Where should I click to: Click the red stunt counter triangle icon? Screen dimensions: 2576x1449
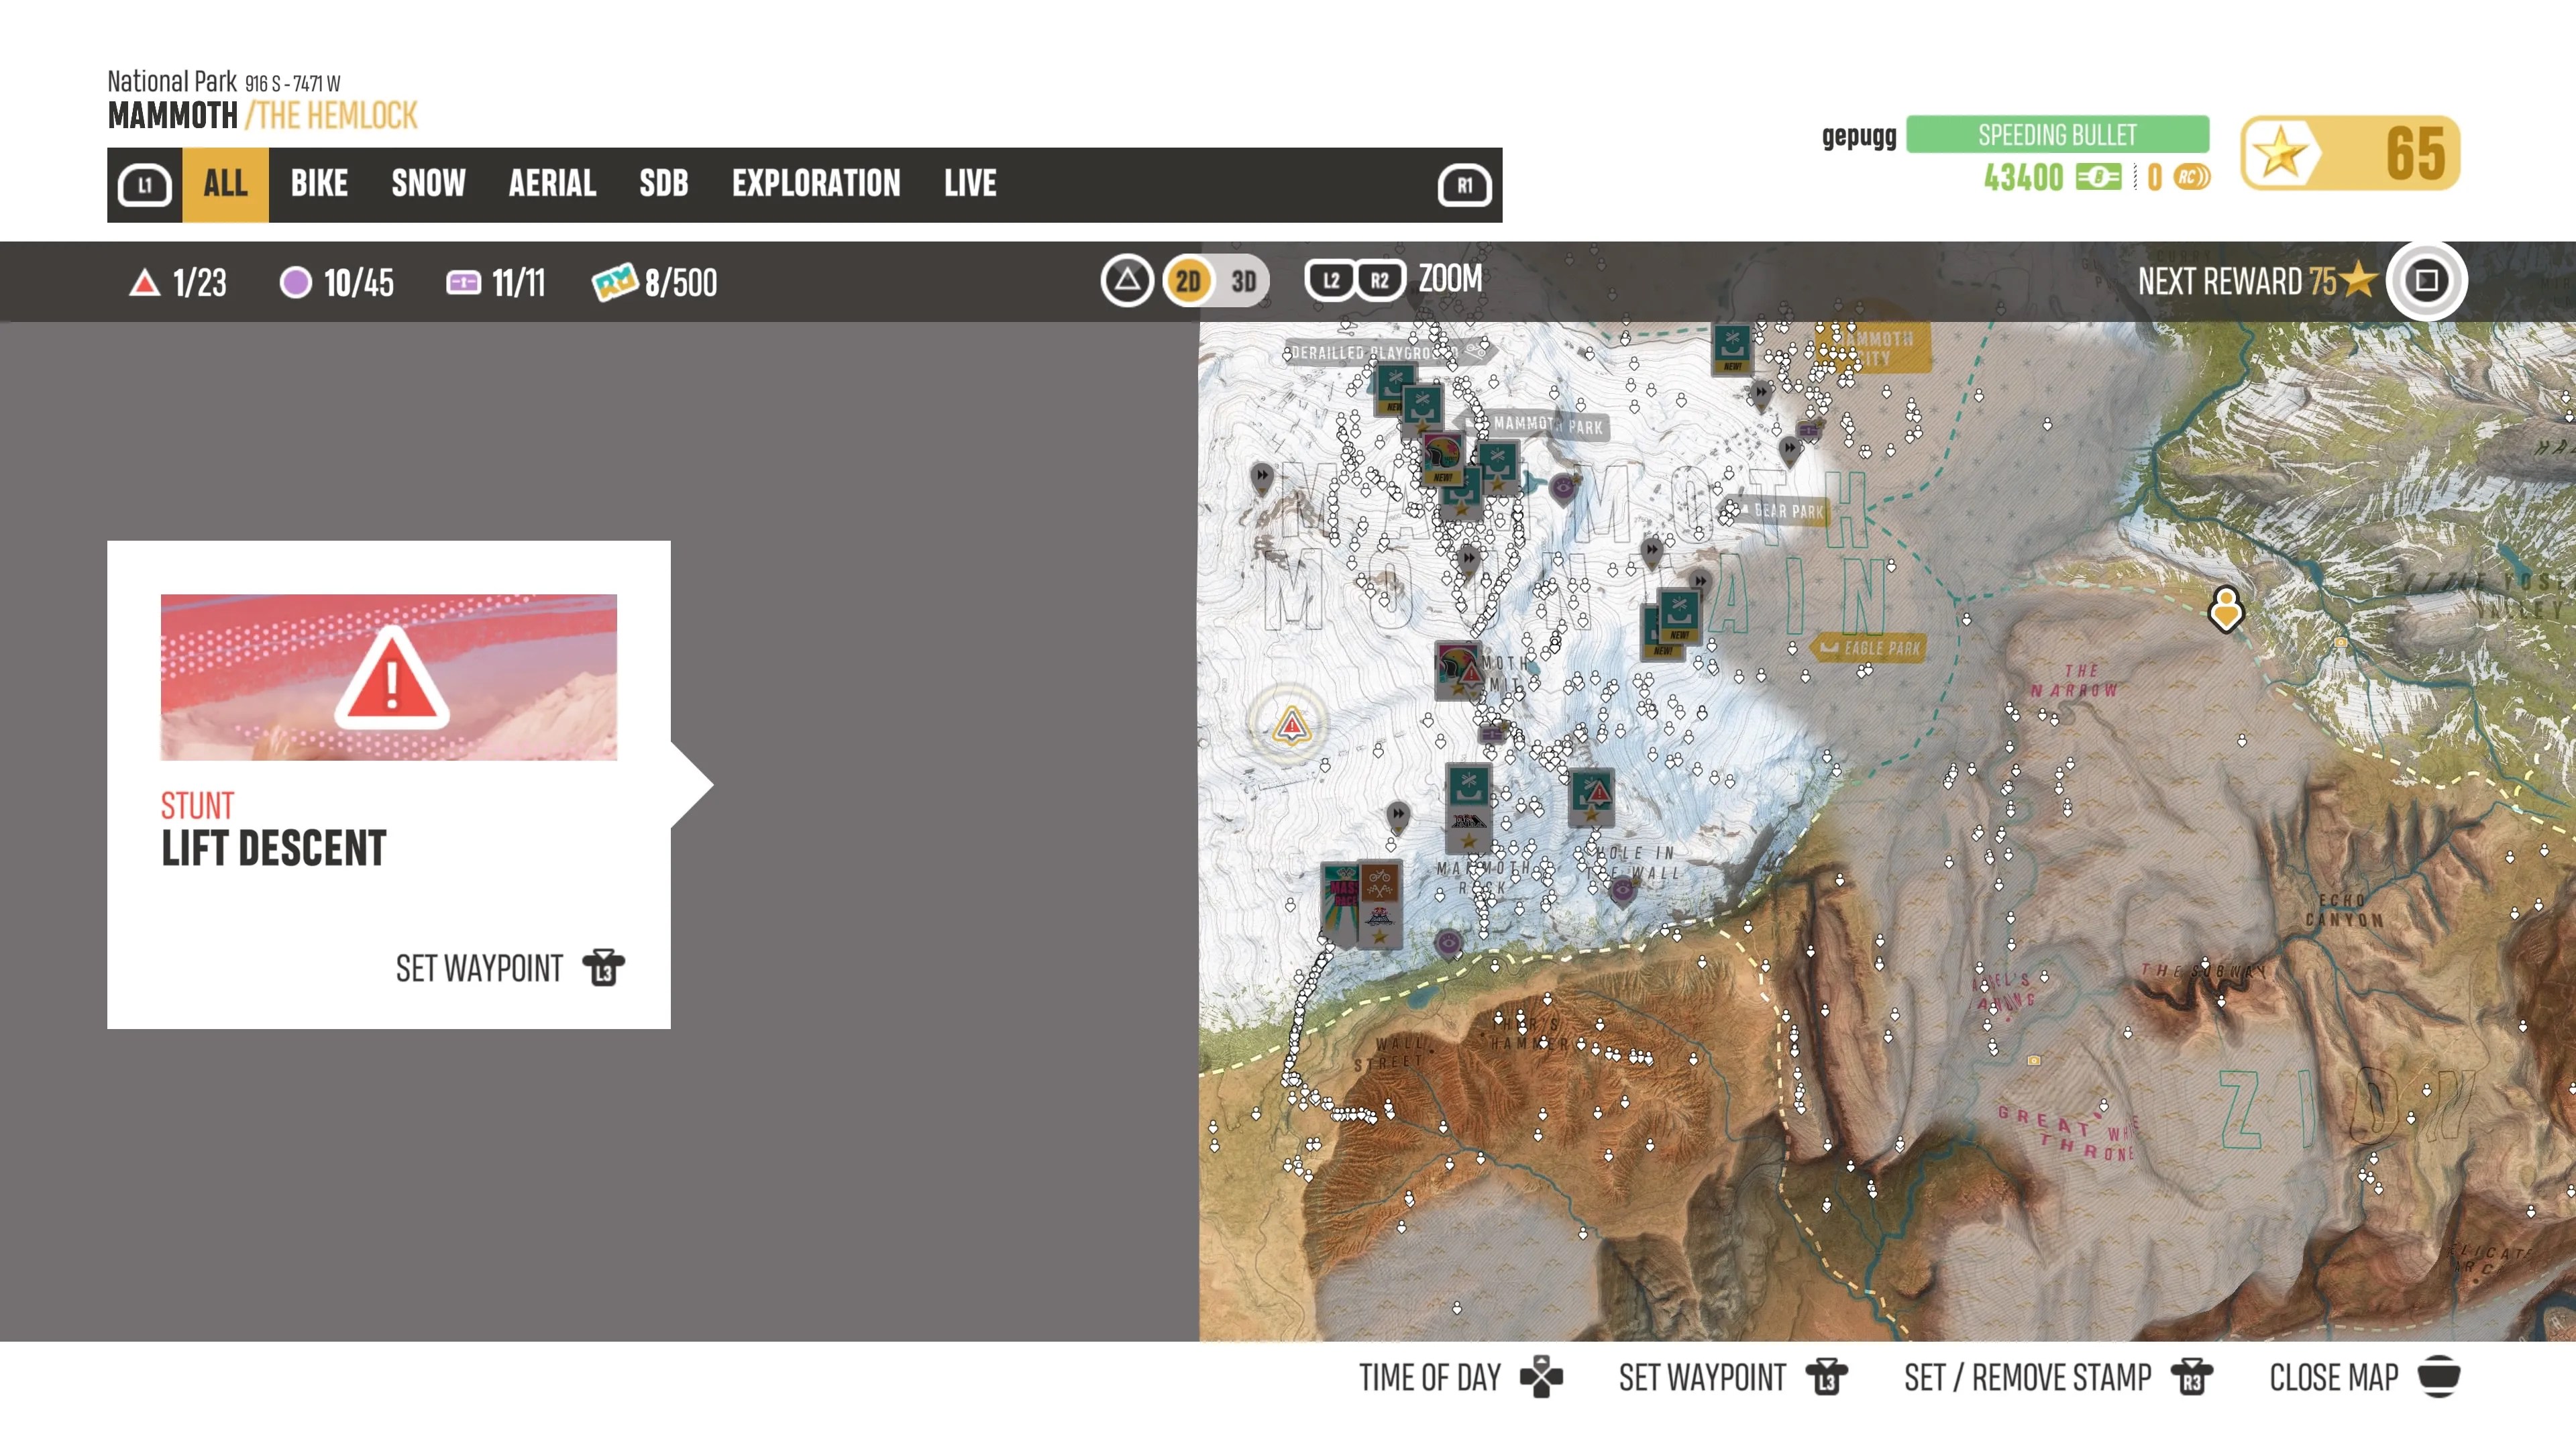coord(145,283)
